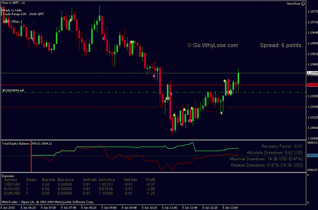The image size is (318, 210).
Task: Click the MetaTrader Alpari UK copyright line
Action: (48, 202)
